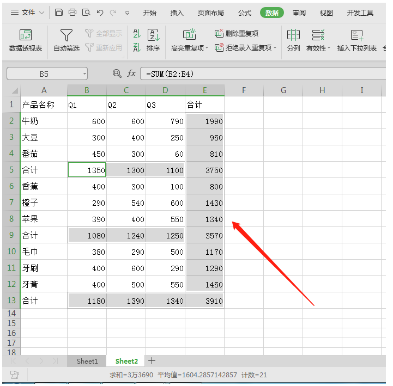
Task: Click cell with 产品名称 header
Action: tap(44, 105)
